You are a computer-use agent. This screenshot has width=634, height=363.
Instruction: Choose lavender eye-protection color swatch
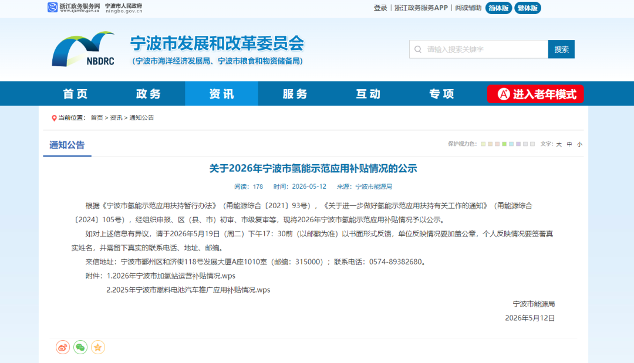point(518,144)
